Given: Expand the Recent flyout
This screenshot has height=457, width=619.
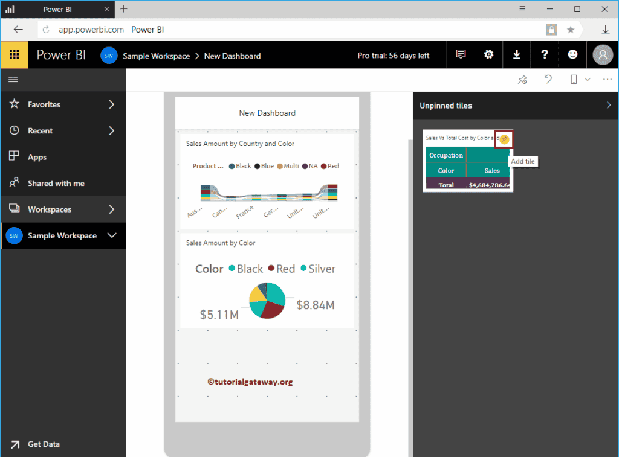Looking at the screenshot, I should 111,131.
